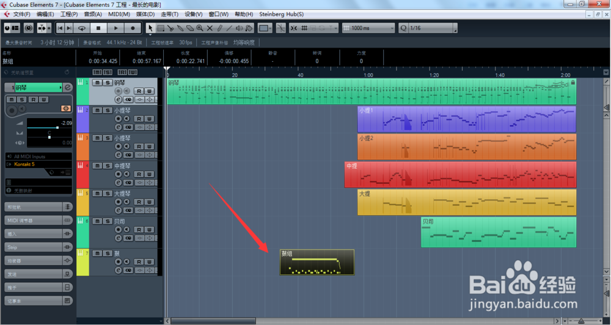Image resolution: width=611 pixels, height=325 pixels.
Task: Toggle global Write automation button above tracks
Action: [133, 72]
